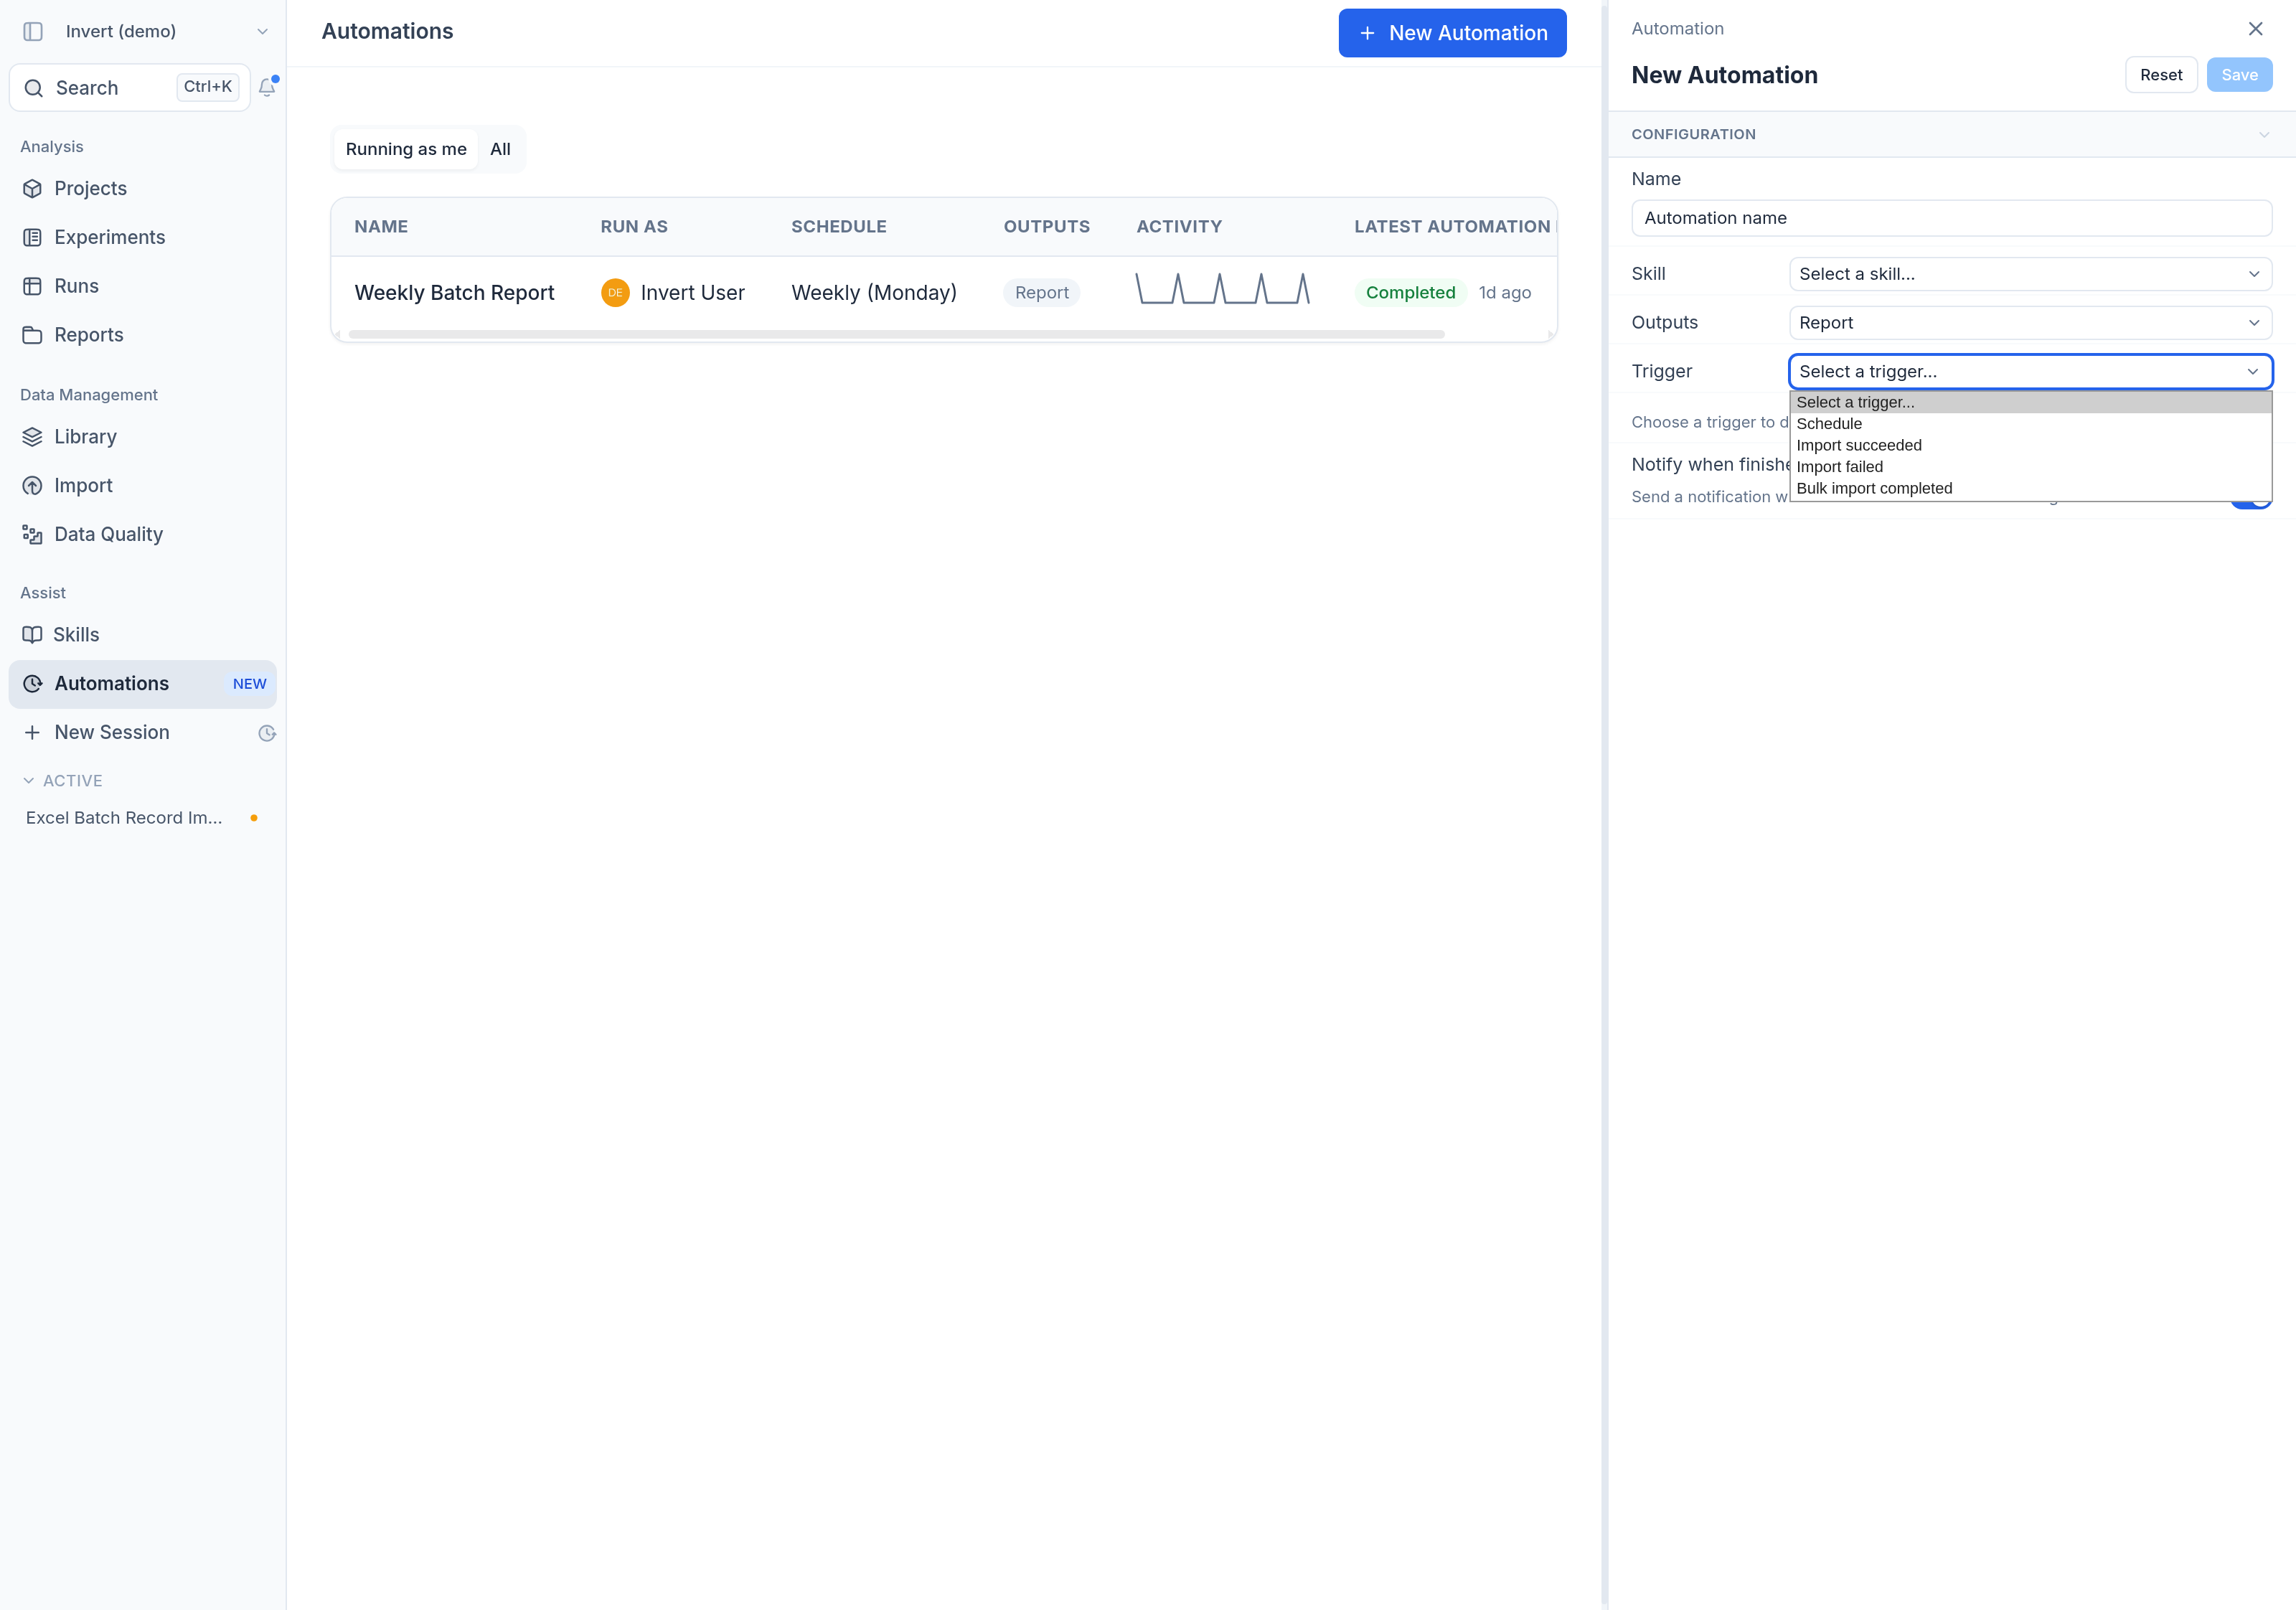
Task: Open Library from the sidebar
Action: (142, 437)
